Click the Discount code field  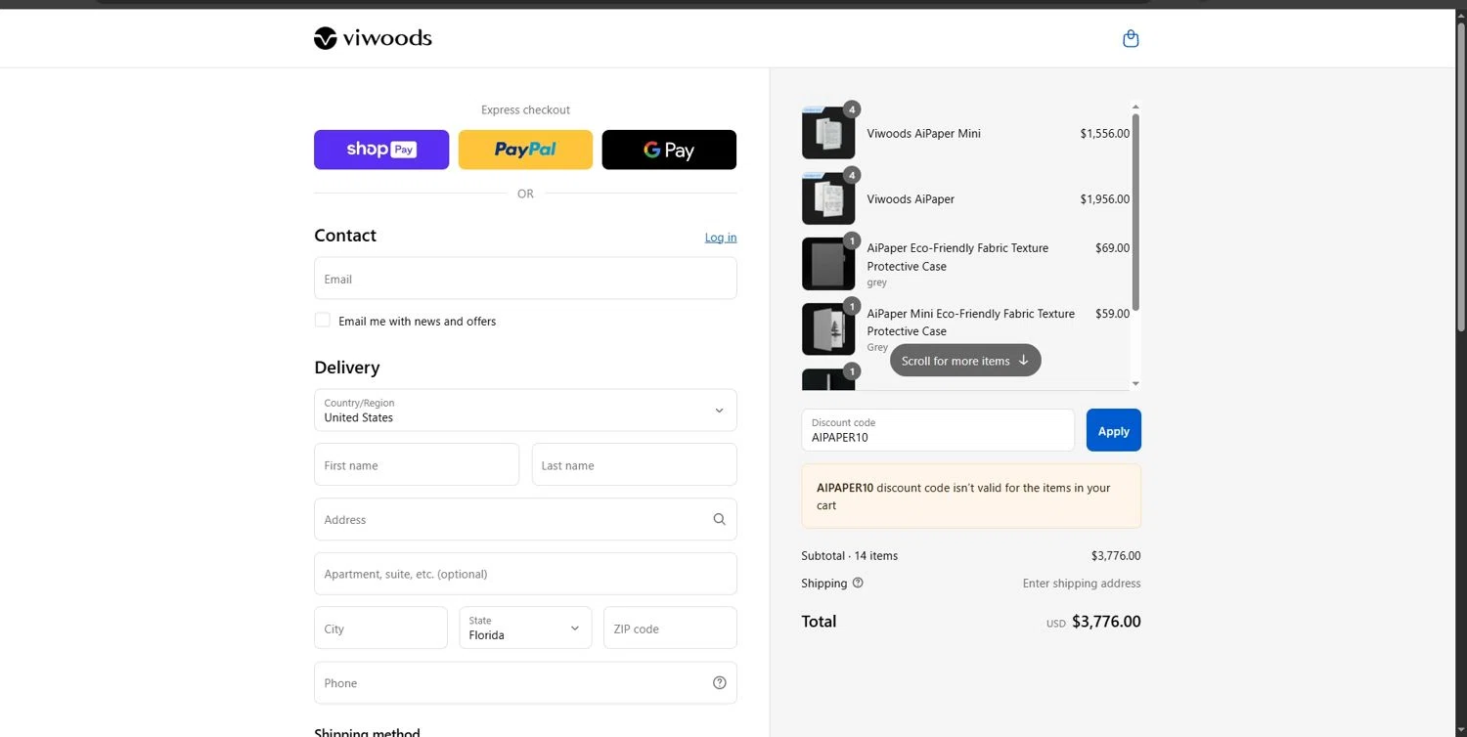938,430
